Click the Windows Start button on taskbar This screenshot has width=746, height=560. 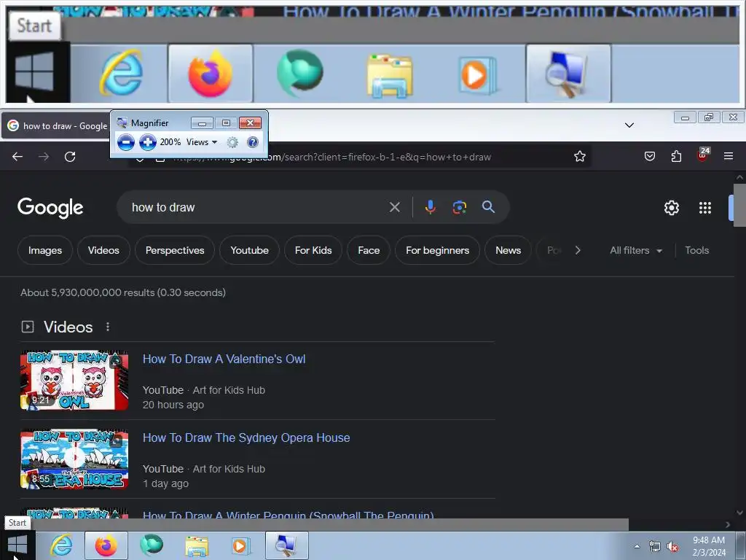coord(17,545)
